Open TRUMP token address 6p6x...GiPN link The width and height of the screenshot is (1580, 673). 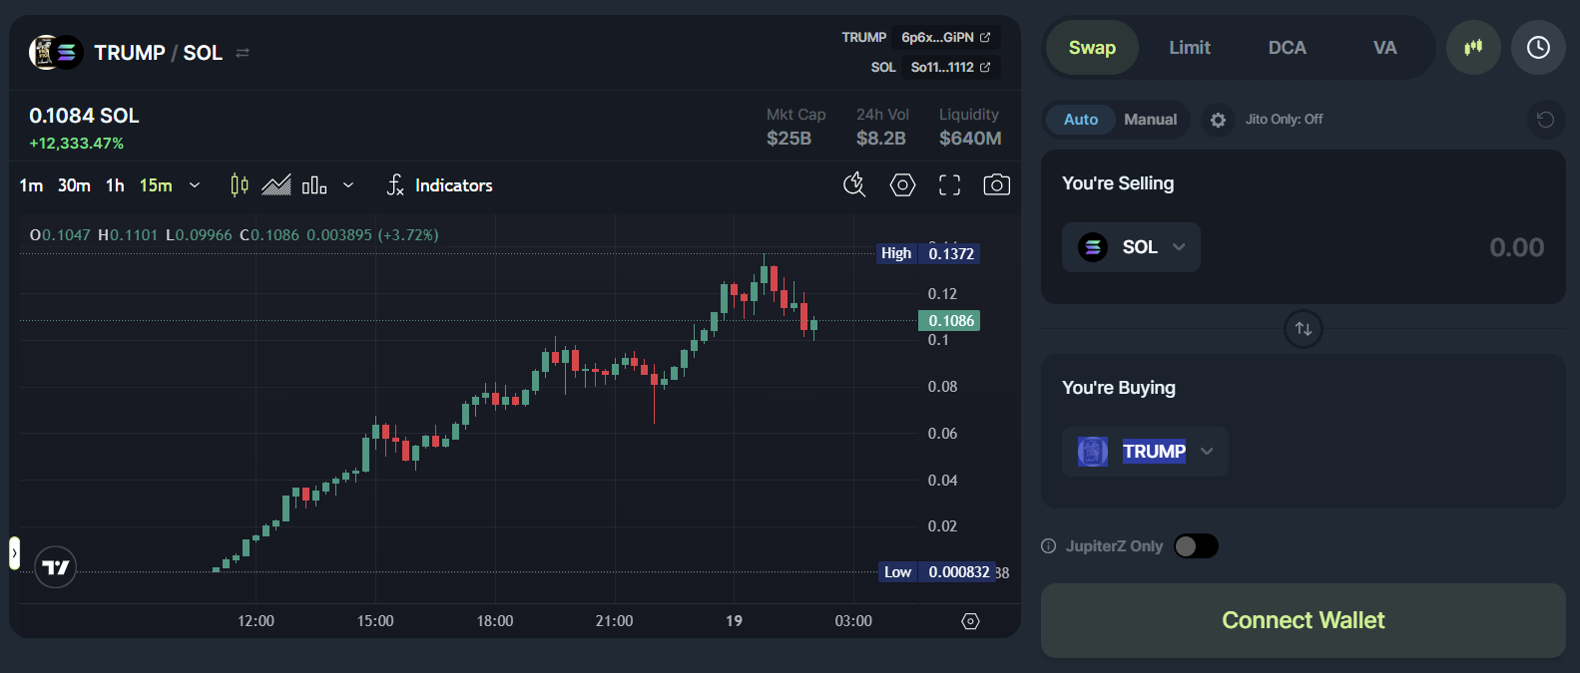click(x=945, y=37)
